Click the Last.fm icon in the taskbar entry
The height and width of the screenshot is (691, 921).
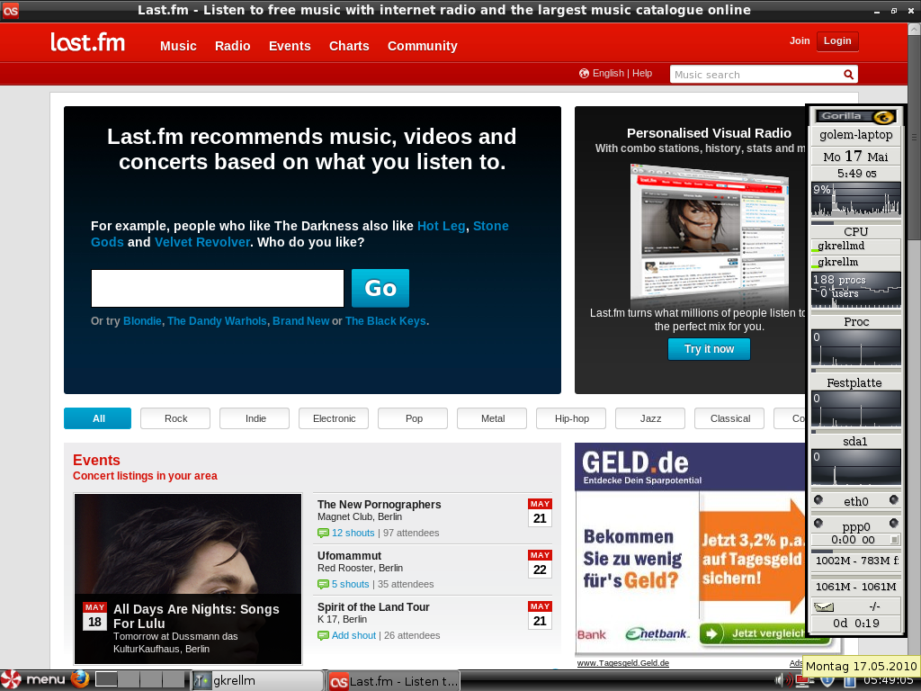[339, 681]
